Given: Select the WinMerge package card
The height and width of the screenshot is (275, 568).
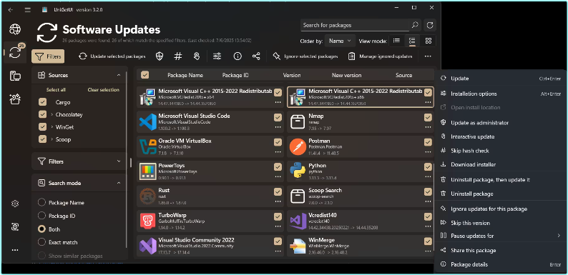Looking at the screenshot, I should (360, 246).
